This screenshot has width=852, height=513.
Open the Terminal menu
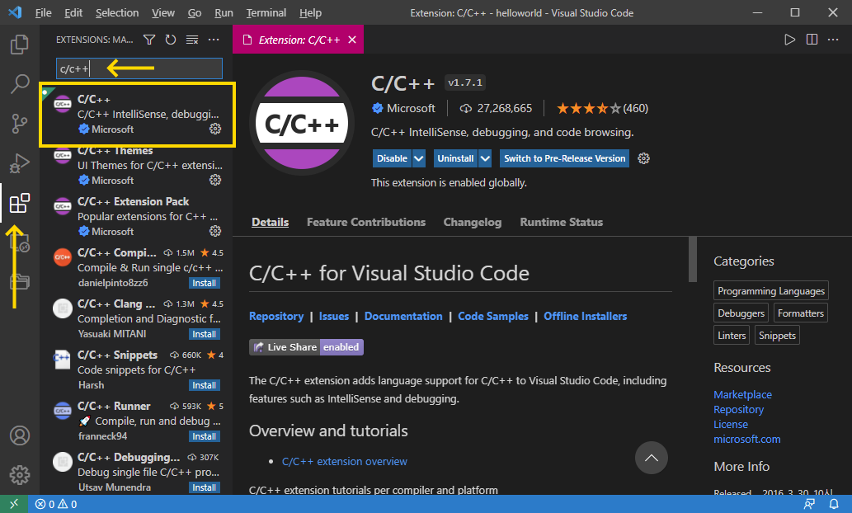click(x=266, y=12)
